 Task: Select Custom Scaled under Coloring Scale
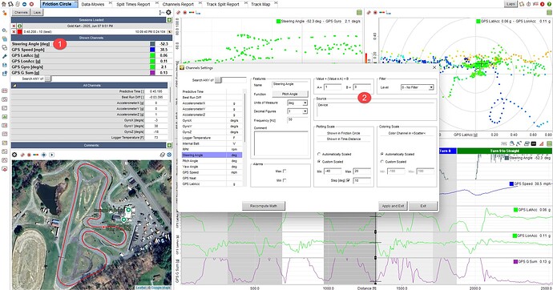(381, 162)
